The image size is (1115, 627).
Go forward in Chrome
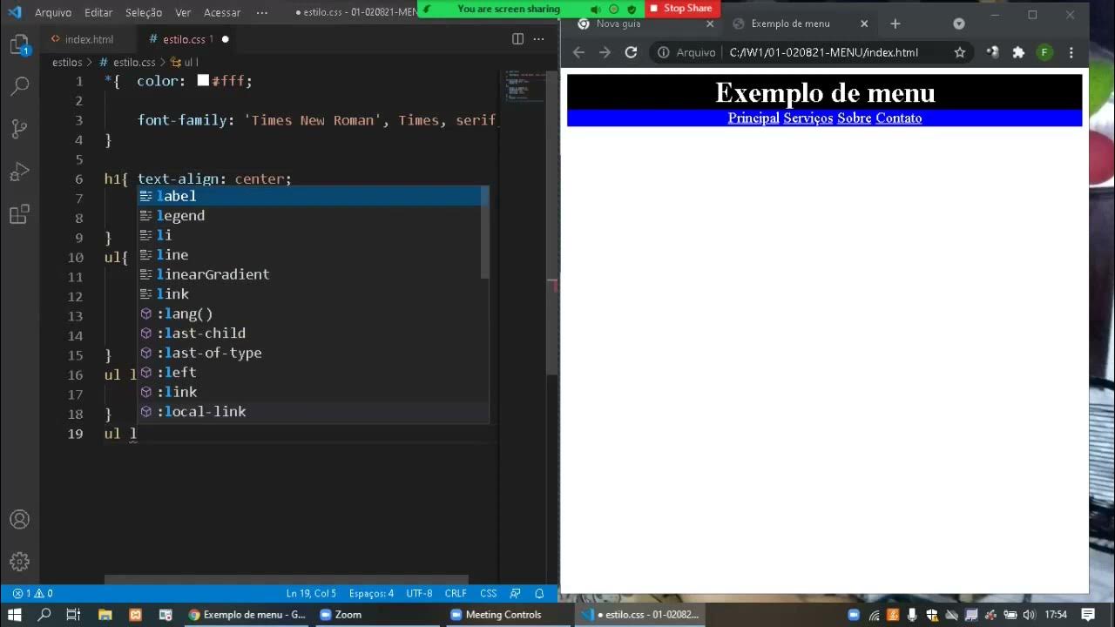pos(605,52)
